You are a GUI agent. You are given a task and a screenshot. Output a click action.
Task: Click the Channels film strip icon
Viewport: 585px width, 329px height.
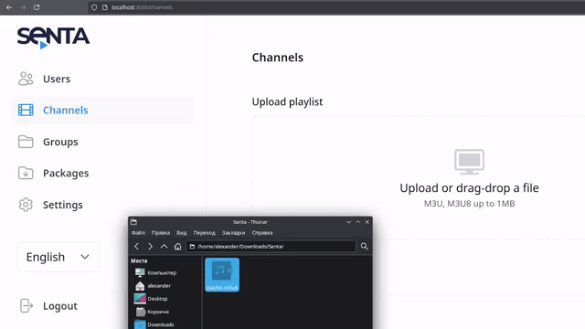click(x=26, y=110)
